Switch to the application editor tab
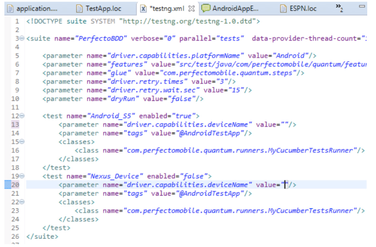This screenshot has height=247, width=376. (x=33, y=9)
